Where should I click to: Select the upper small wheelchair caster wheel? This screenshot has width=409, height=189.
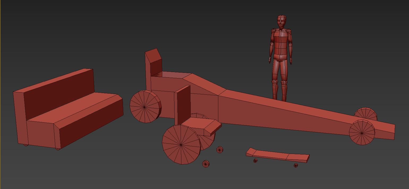point(220,150)
